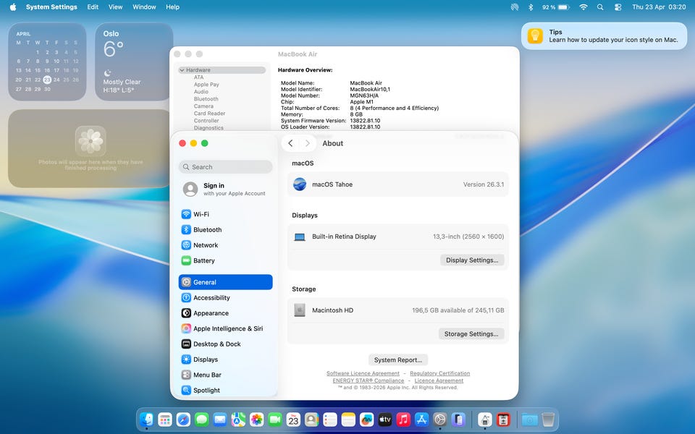Open the Edit menu
Viewport: 695px width, 434px height.
tap(93, 7)
